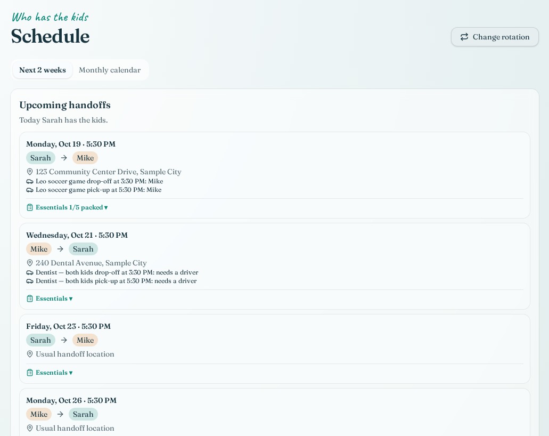Open the Change rotation dialog
This screenshot has width=549, height=436.
click(x=495, y=37)
